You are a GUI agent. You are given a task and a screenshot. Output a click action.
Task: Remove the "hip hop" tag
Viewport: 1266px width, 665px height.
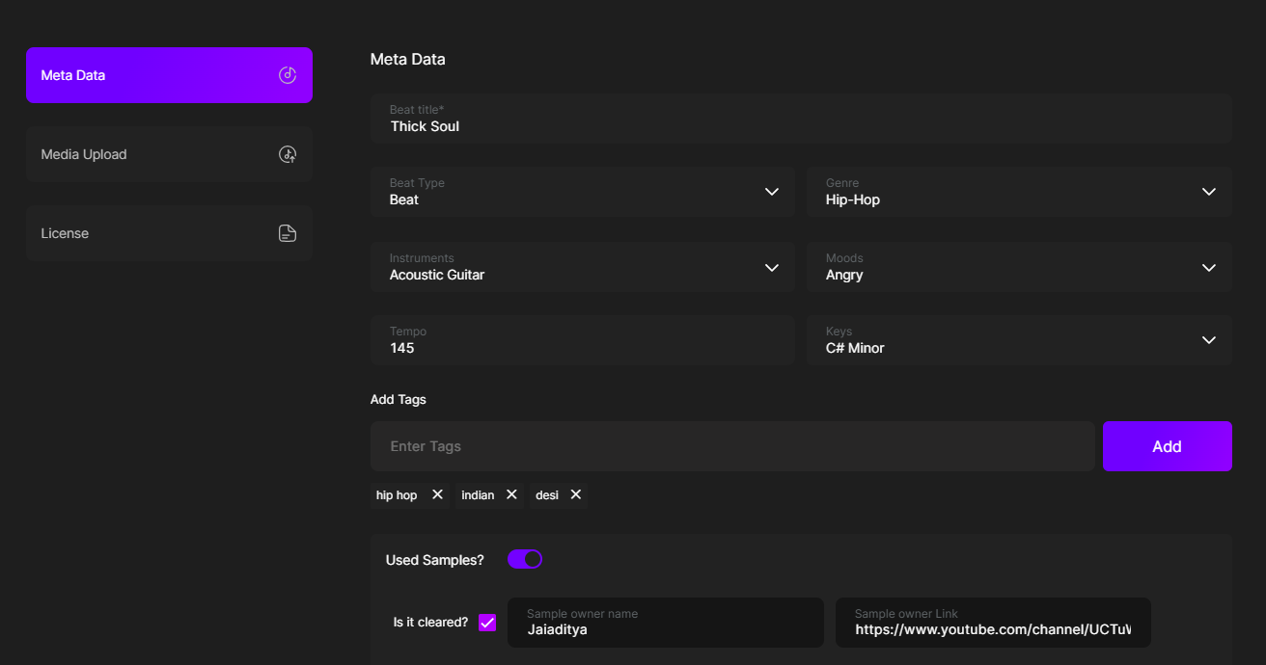point(437,494)
